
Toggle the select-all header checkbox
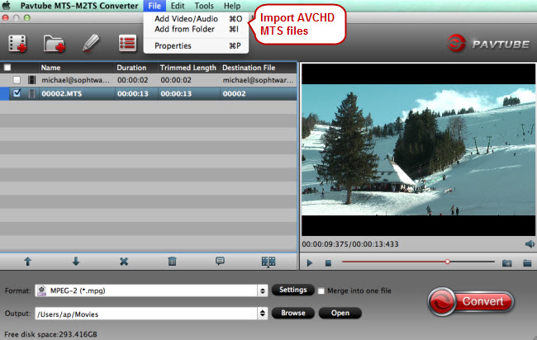pos(7,68)
